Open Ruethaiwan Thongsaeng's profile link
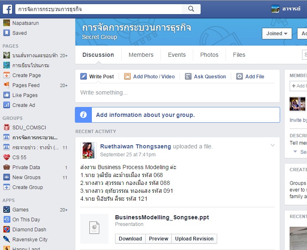The height and width of the screenshot is (250, 307). tap(136, 146)
